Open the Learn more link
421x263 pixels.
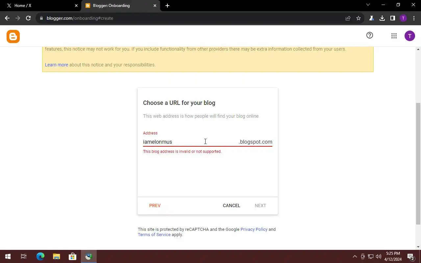click(x=57, y=65)
